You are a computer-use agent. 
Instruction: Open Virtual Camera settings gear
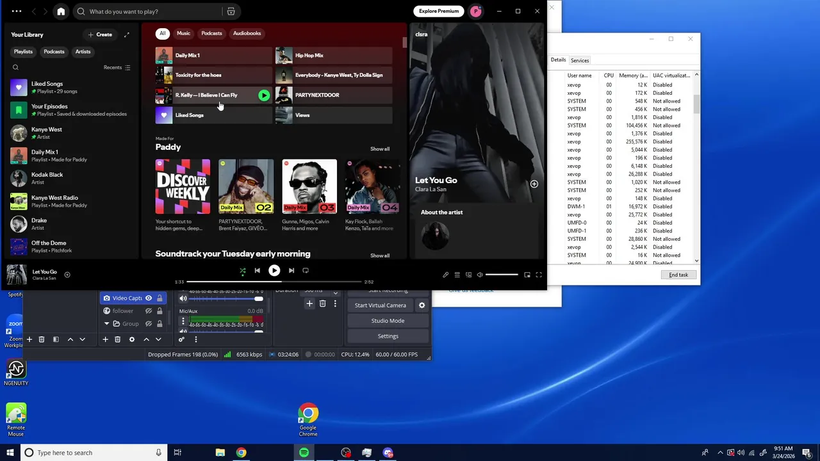(422, 305)
